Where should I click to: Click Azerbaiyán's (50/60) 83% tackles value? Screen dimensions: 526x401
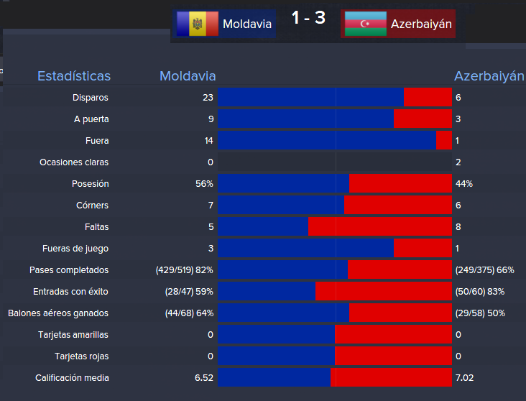click(480, 292)
